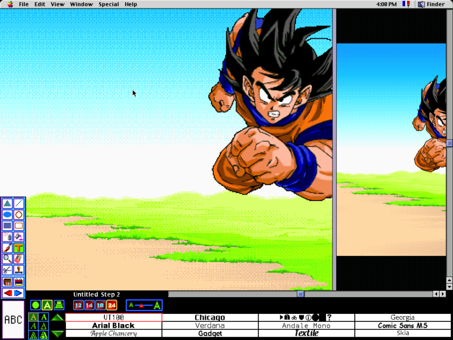The height and width of the screenshot is (340, 453).
Task: Click the green typewriter icon
Action: [59, 305]
